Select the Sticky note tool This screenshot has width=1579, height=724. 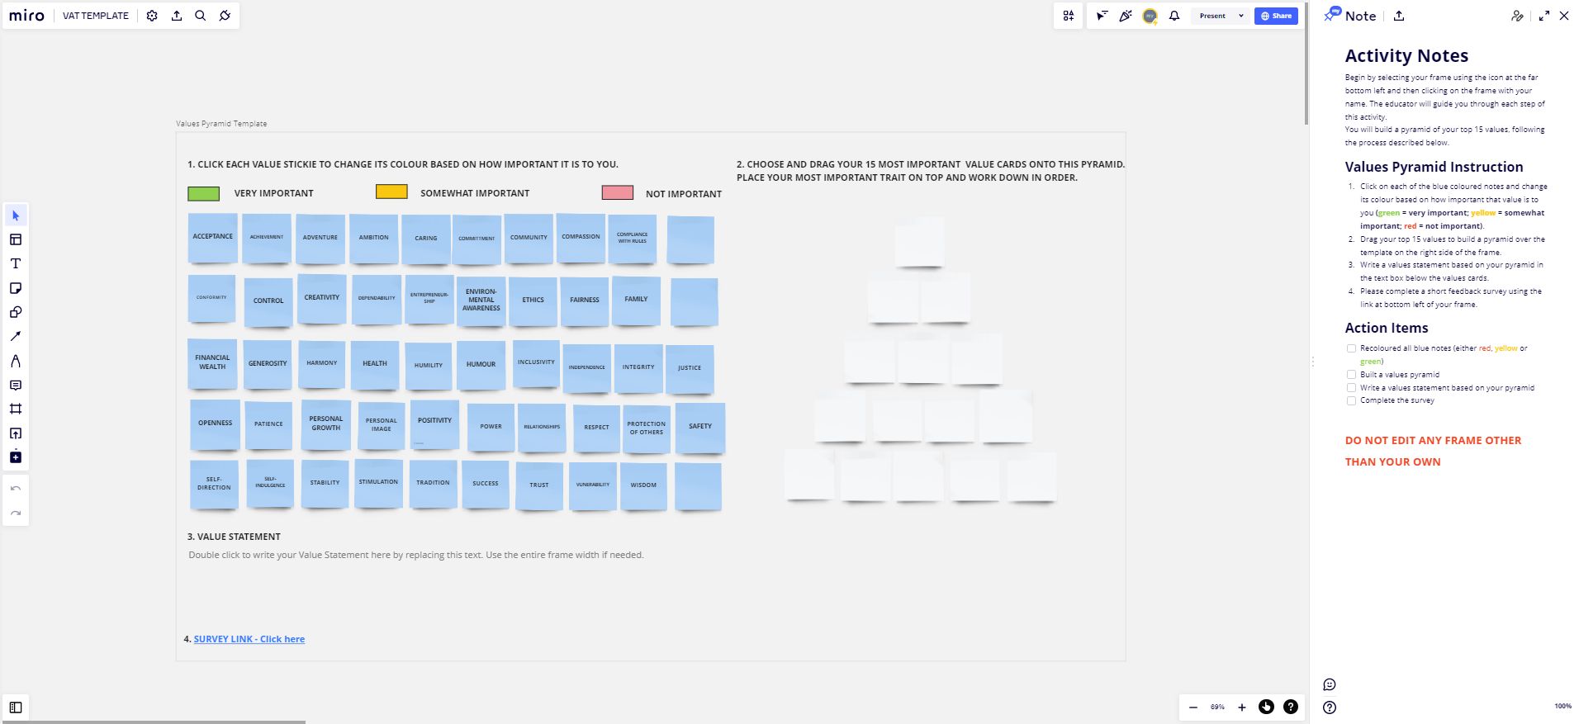click(16, 288)
